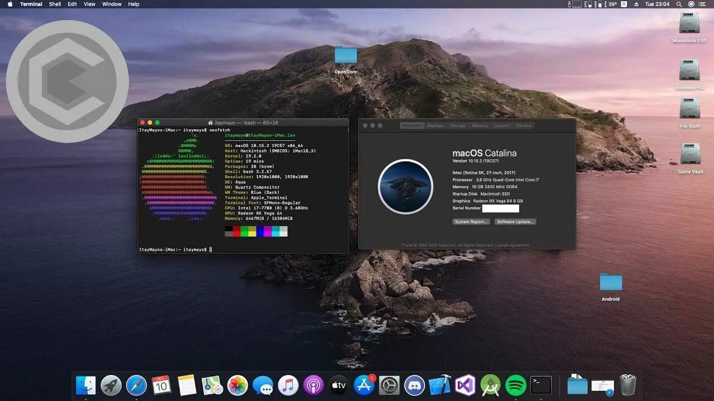Open the Window menu
Screen dimensions: 714x401
tap(112, 4)
